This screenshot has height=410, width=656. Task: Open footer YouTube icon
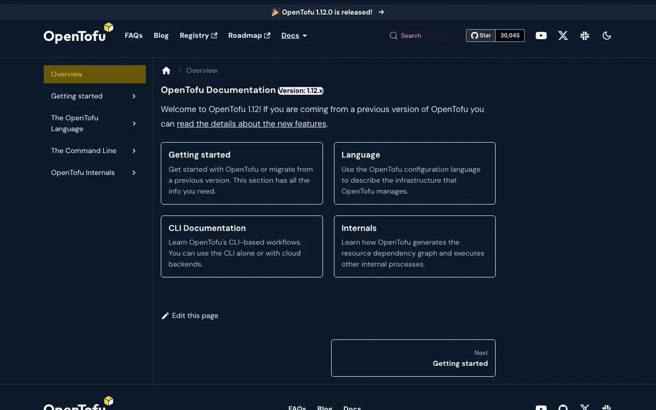[x=541, y=407]
